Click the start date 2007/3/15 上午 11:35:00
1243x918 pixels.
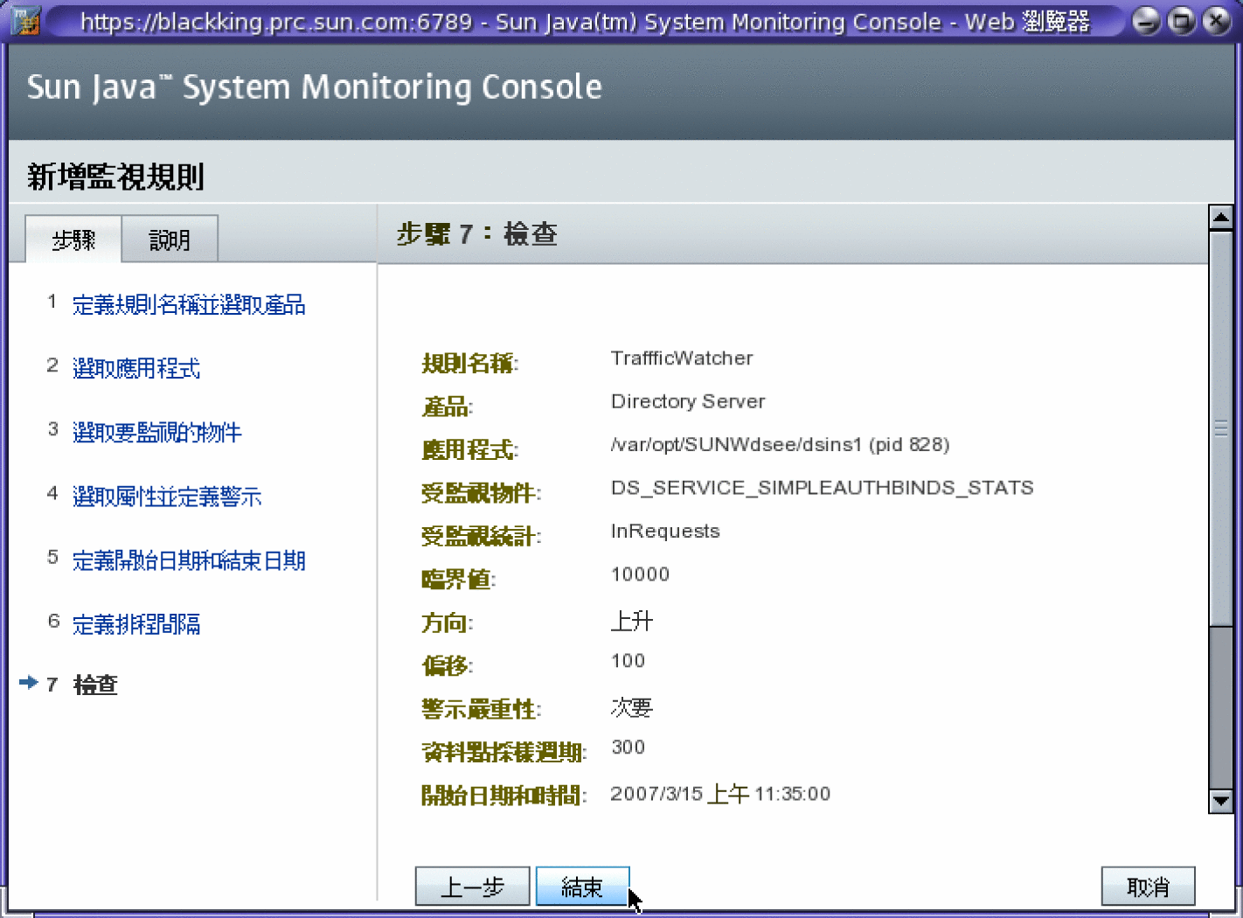pos(720,794)
